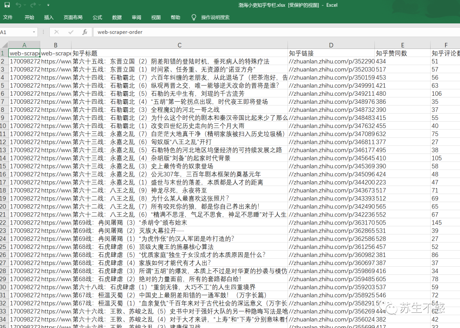Click link cell zhuanlan.zhihu.com/p/352290
The image size is (460, 328).
coord(331,61)
